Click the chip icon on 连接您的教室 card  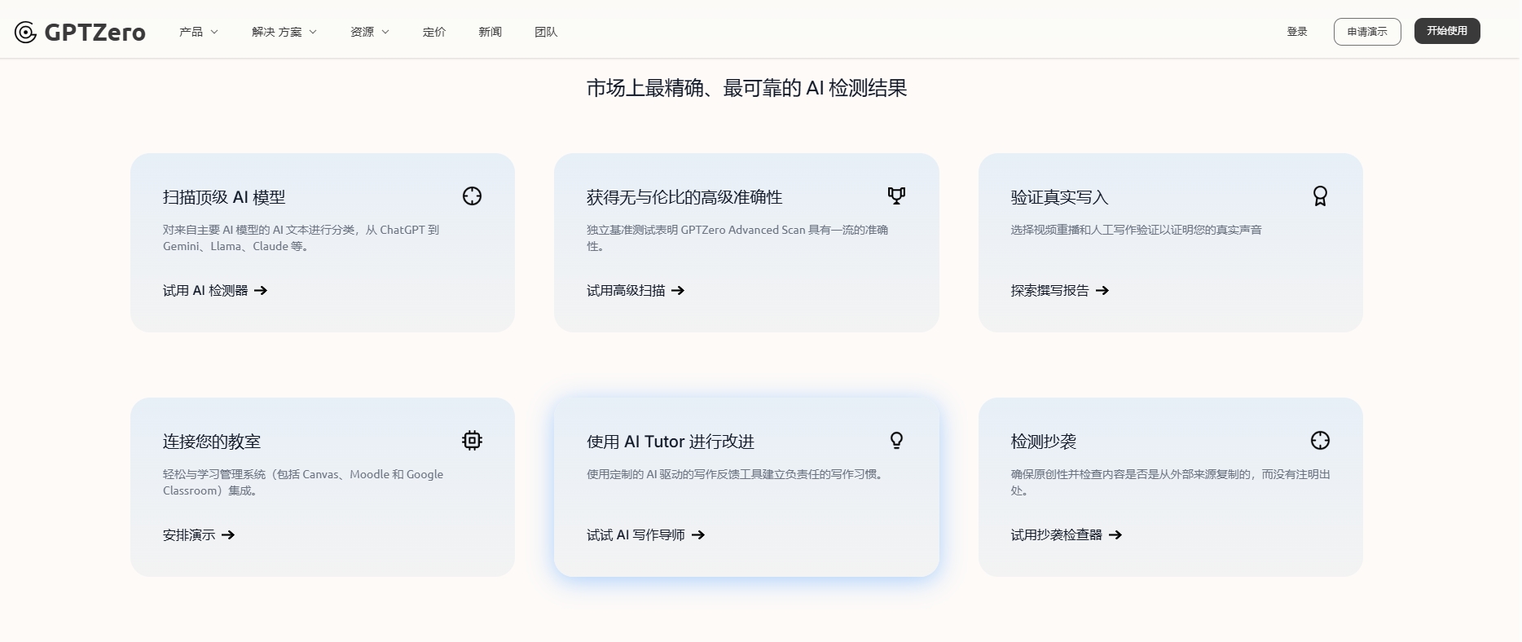click(x=472, y=441)
